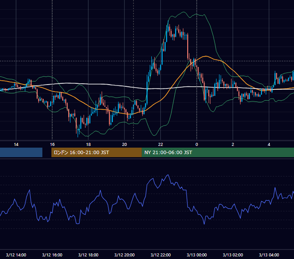Click the 22 hour axis label
This screenshot has height=259, width=294.
point(160,145)
